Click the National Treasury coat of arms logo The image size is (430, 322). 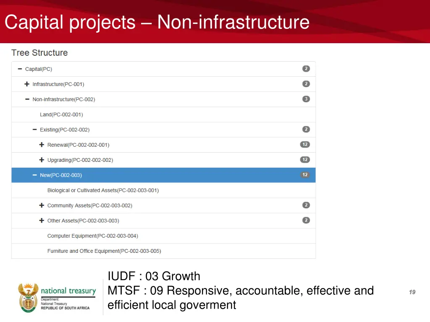[28, 298]
